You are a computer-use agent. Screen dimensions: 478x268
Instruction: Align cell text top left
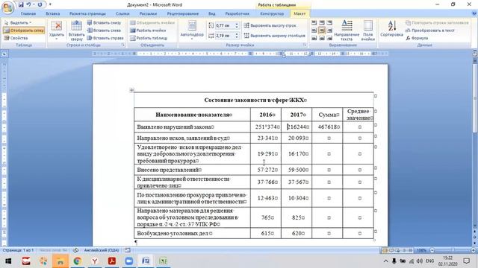click(314, 23)
